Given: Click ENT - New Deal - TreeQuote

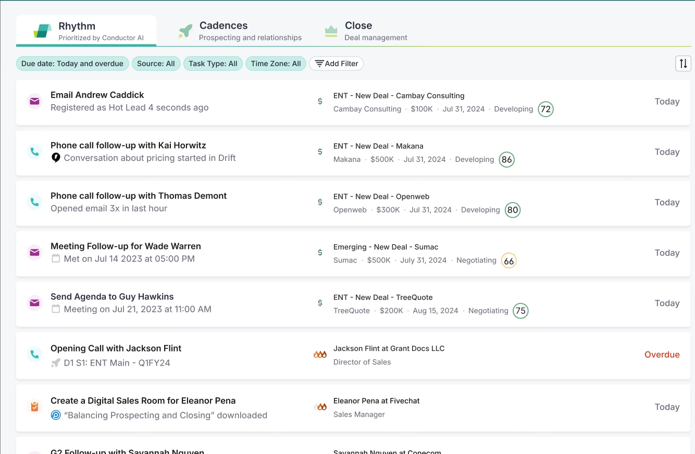Looking at the screenshot, I should tap(383, 297).
